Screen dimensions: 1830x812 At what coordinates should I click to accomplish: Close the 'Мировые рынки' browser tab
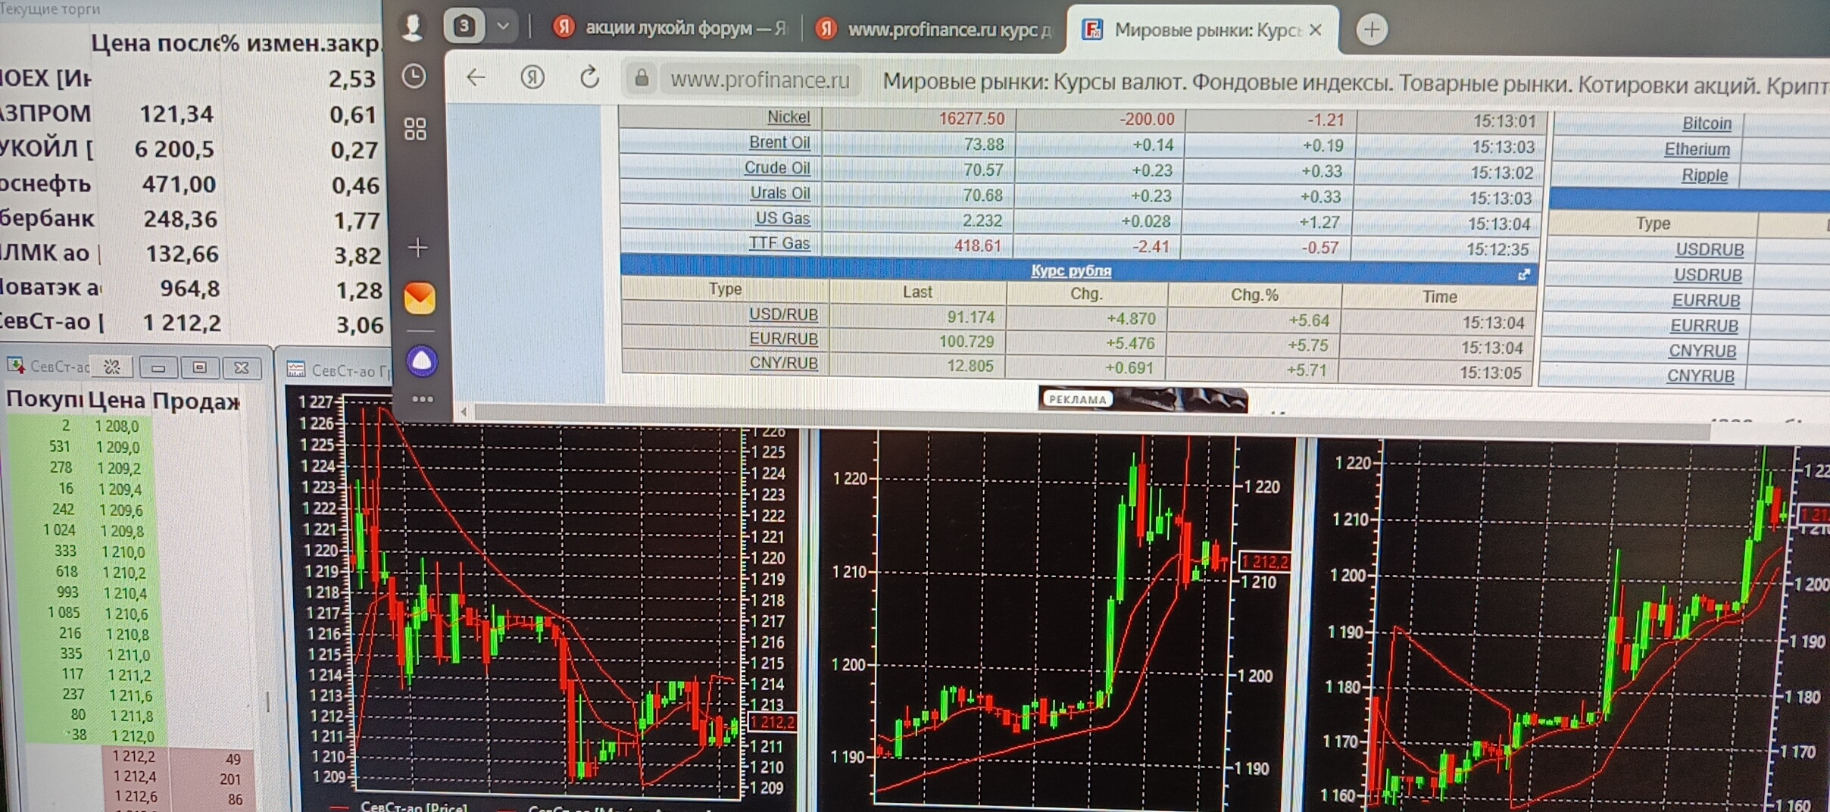click(x=1316, y=30)
